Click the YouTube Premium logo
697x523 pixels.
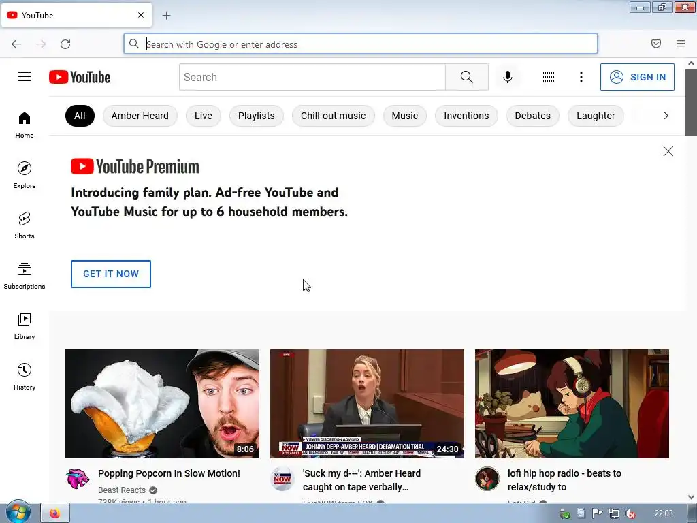click(135, 167)
